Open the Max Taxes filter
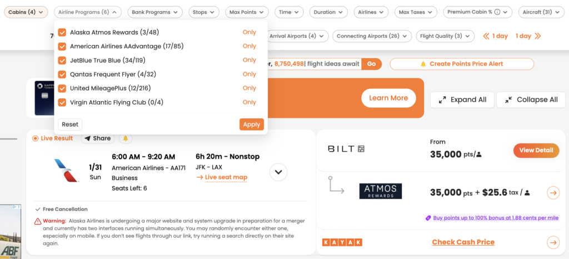569x259 pixels. (416, 12)
